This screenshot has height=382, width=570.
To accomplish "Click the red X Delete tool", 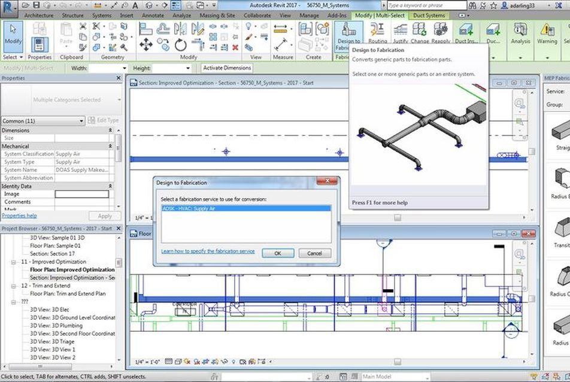I will tap(235, 47).
